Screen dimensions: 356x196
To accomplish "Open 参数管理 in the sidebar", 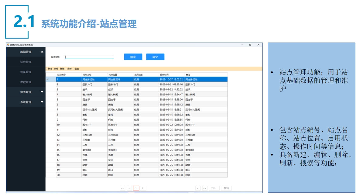I will tap(26, 82).
